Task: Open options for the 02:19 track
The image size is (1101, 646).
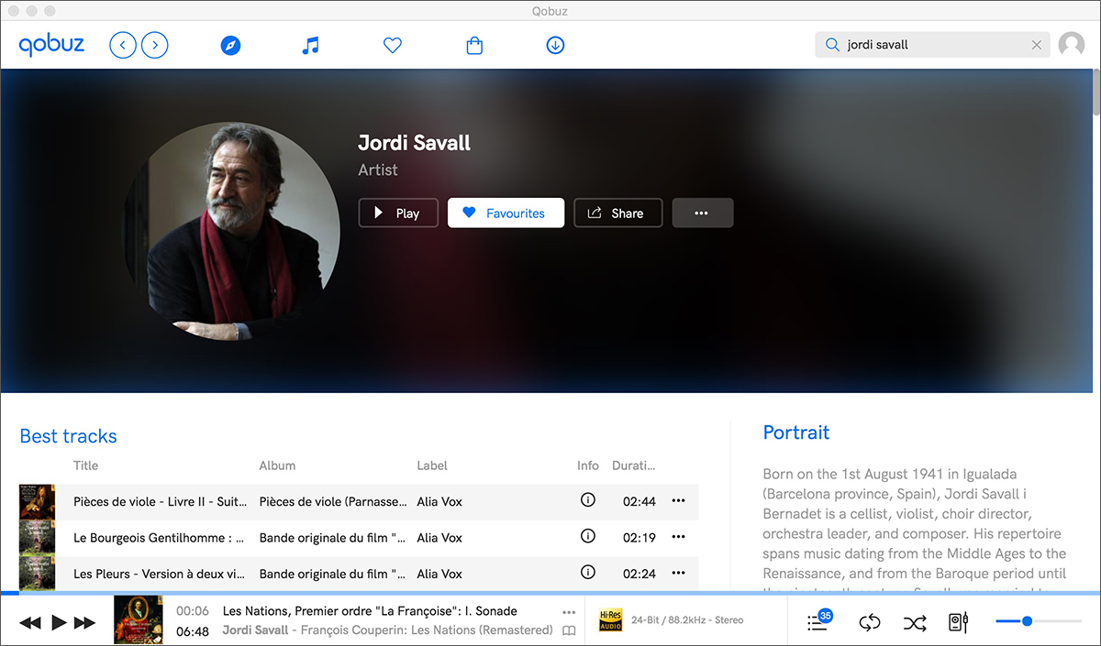Action: [x=679, y=536]
